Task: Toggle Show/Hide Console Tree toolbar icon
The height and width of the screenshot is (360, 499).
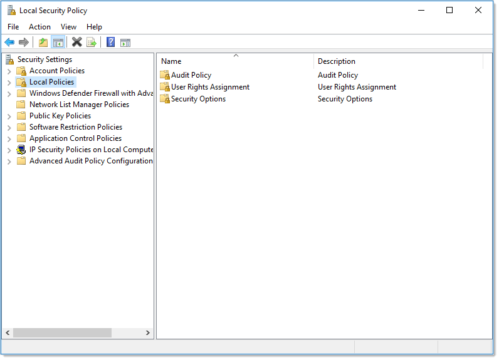Action: (58, 42)
